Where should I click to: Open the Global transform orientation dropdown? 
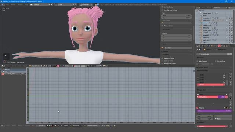click(x=69, y=66)
